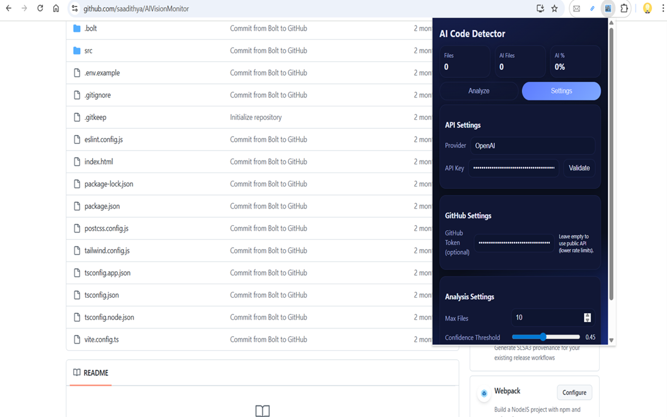Screen dimensions: 667x417
Task: Open the tailwind.config.js file
Action: (x=107, y=251)
